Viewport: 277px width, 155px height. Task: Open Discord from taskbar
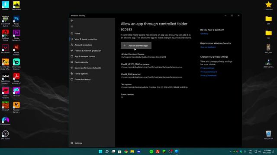click(x=138, y=152)
